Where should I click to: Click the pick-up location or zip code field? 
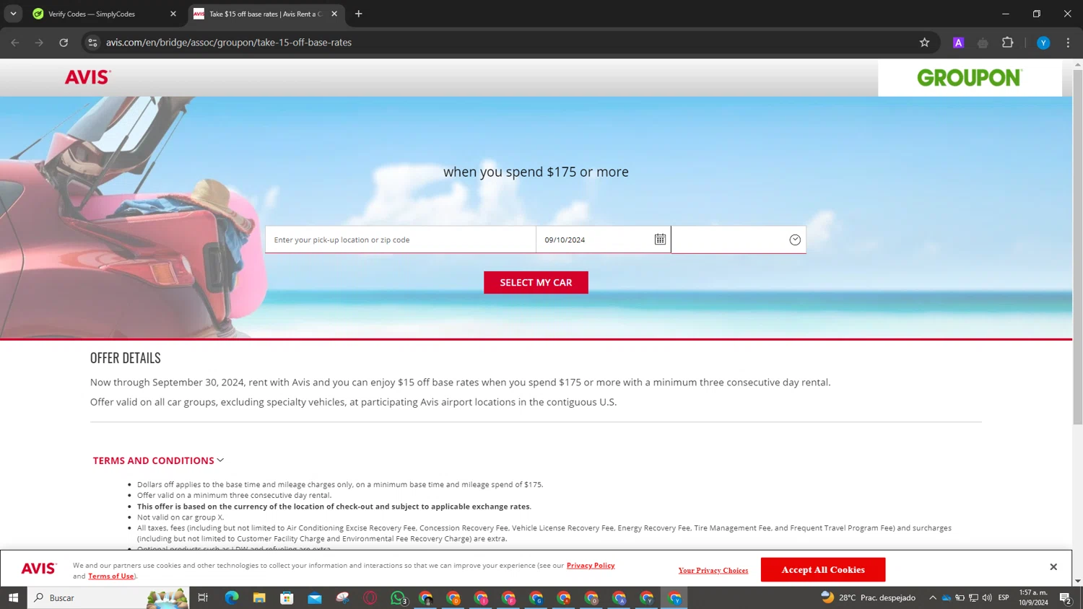point(401,240)
